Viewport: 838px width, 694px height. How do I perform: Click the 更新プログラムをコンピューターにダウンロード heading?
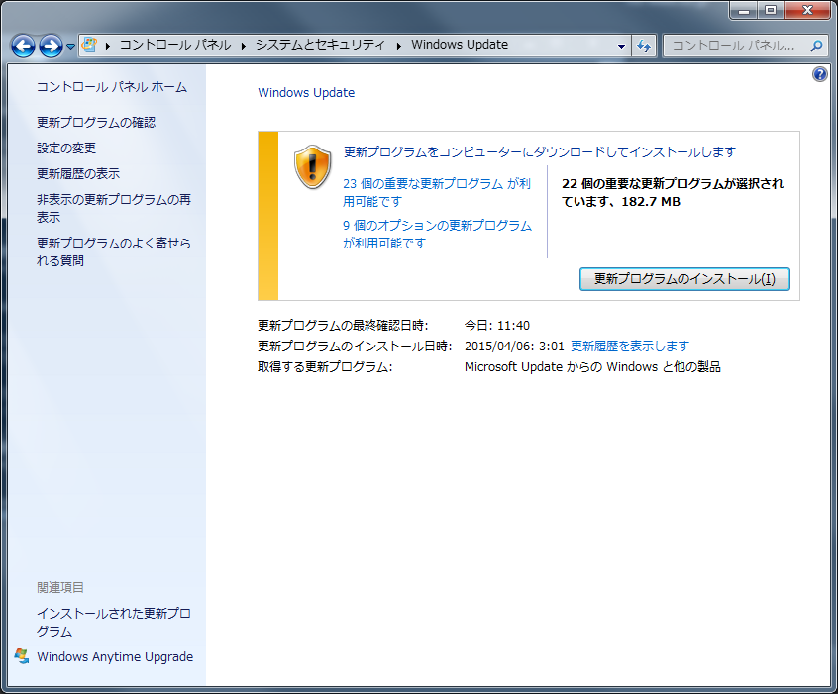click(x=539, y=152)
